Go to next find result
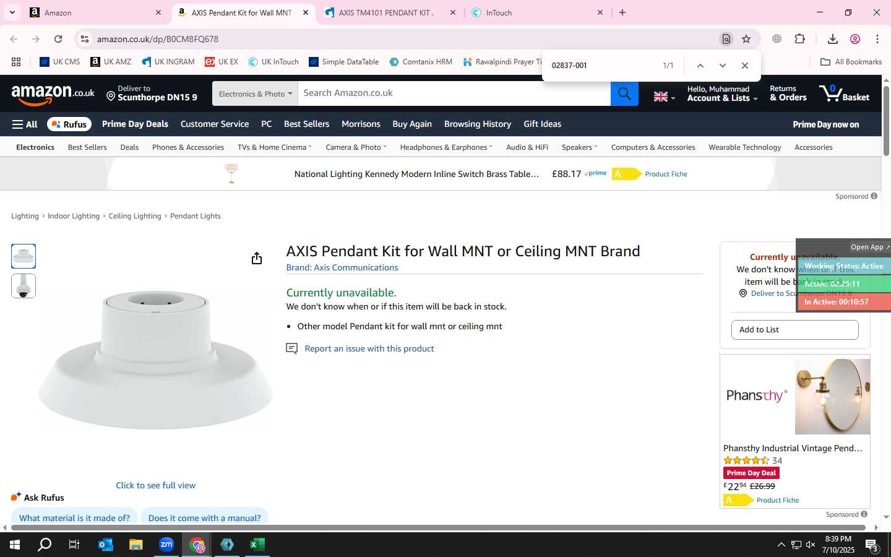891x557 pixels. tap(722, 66)
